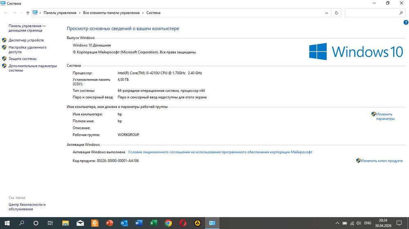409x229 pixels.
Task: Select Система breadcrumb
Action: point(153,13)
